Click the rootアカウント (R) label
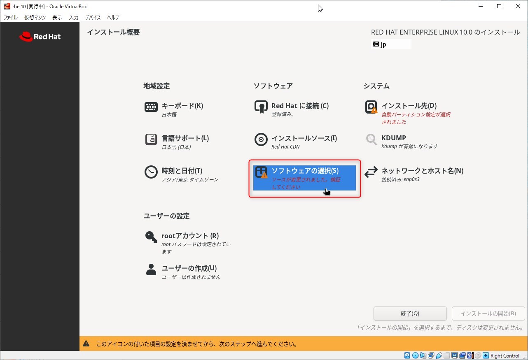This screenshot has height=360, width=528. pos(190,236)
